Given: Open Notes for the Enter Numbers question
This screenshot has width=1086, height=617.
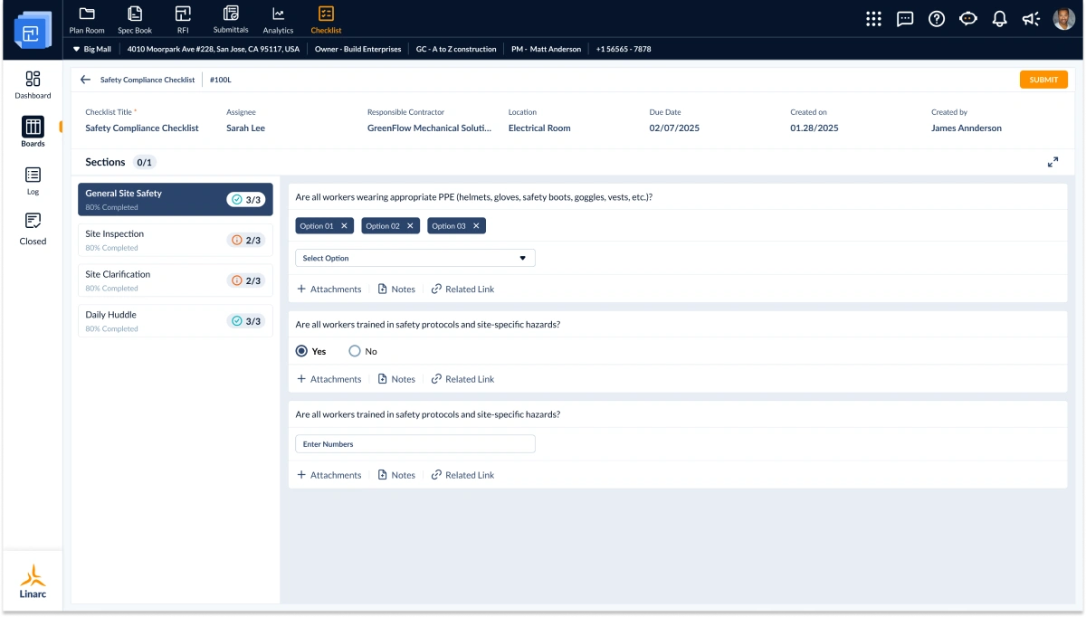Looking at the screenshot, I should [396, 475].
